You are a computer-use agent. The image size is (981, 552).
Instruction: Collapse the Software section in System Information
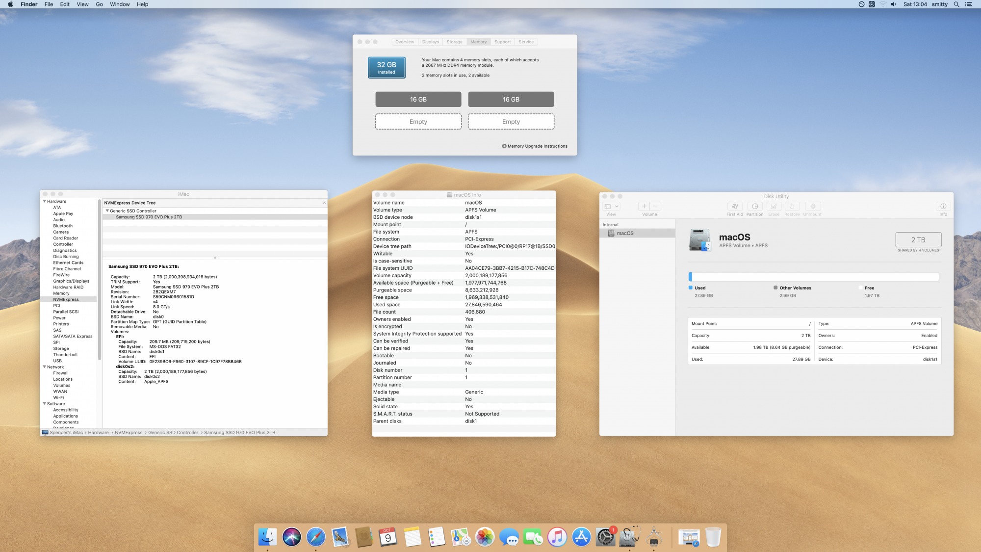coord(45,403)
